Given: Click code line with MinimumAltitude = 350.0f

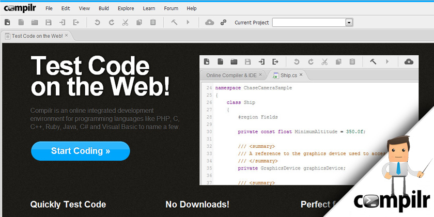Looking at the screenshot, I should tap(302, 132).
